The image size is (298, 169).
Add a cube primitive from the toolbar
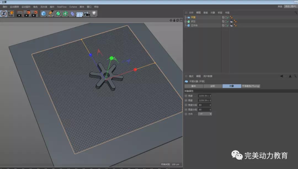click(x=44, y=13)
